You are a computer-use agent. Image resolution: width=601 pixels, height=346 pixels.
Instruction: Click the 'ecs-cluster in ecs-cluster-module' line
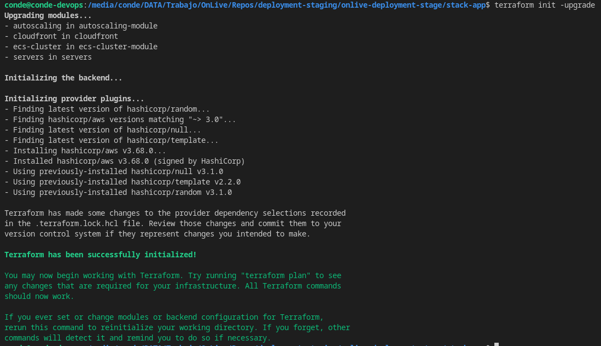click(x=81, y=47)
